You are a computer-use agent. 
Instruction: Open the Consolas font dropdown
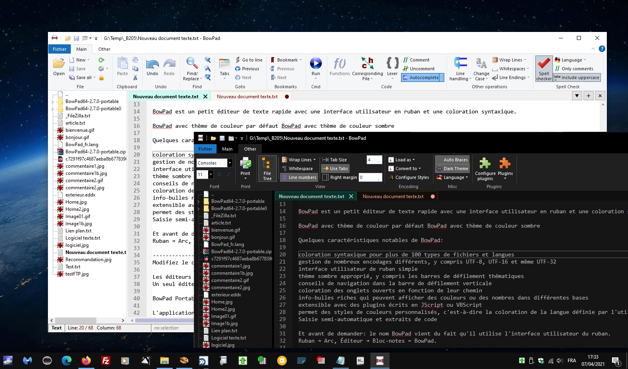(x=230, y=163)
